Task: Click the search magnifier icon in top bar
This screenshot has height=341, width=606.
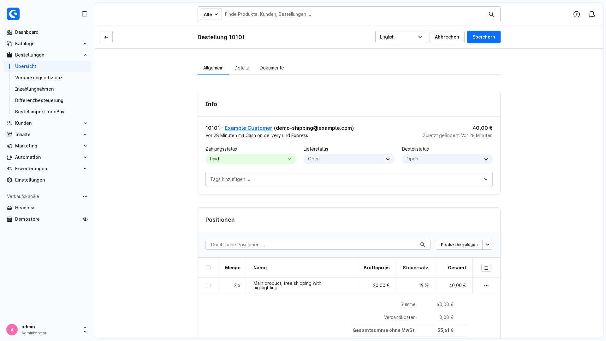Action: [x=491, y=14]
